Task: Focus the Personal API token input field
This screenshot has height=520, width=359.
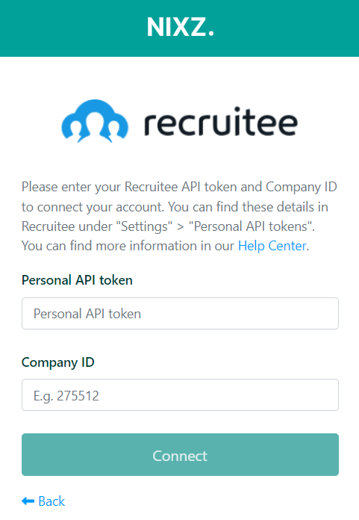Action: 180,313
